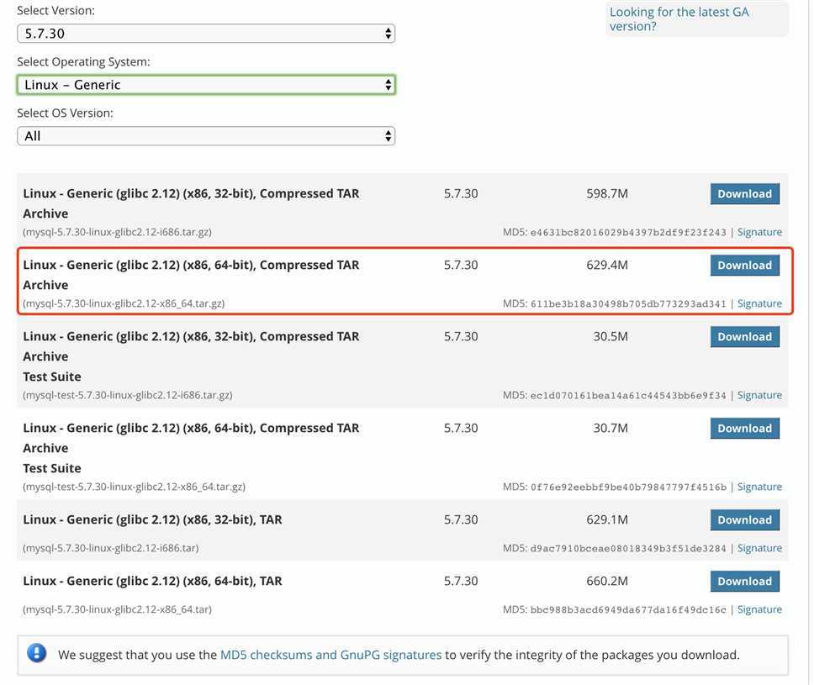Open Signature link for i686.tar package
Screen dimensions: 814x685
[759, 549]
